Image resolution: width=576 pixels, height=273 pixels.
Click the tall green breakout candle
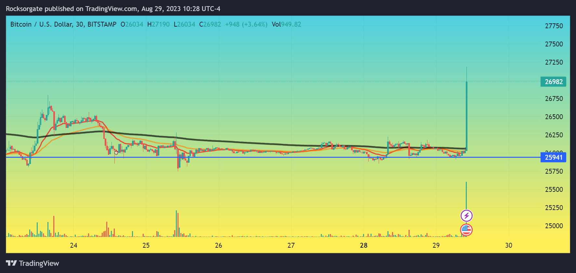click(466, 116)
